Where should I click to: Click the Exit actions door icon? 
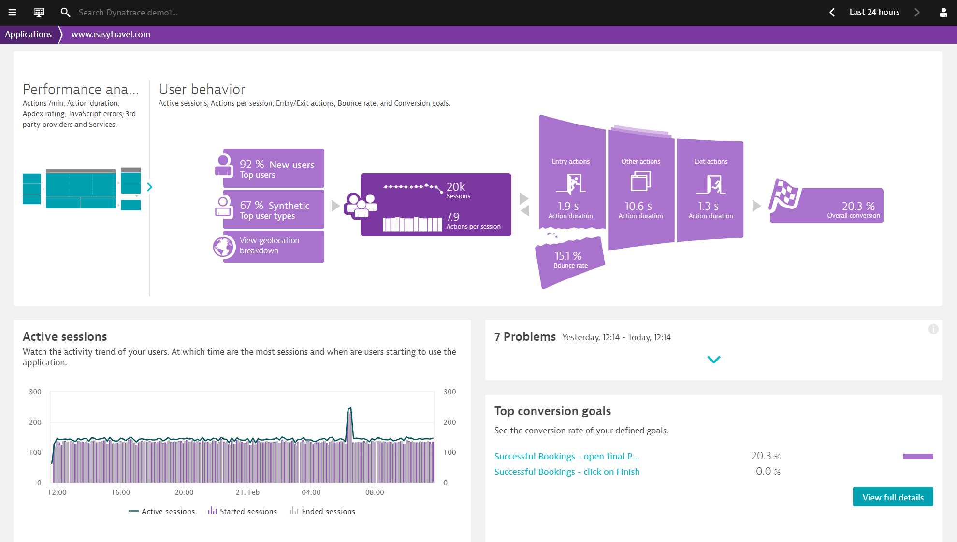tap(711, 184)
